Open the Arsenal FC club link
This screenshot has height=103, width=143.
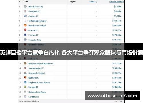click(x=33, y=30)
